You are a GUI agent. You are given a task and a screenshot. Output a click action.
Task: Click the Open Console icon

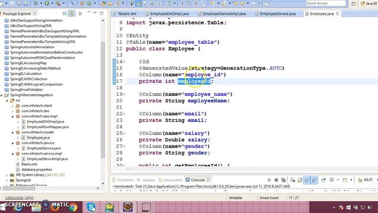(x=345, y=180)
